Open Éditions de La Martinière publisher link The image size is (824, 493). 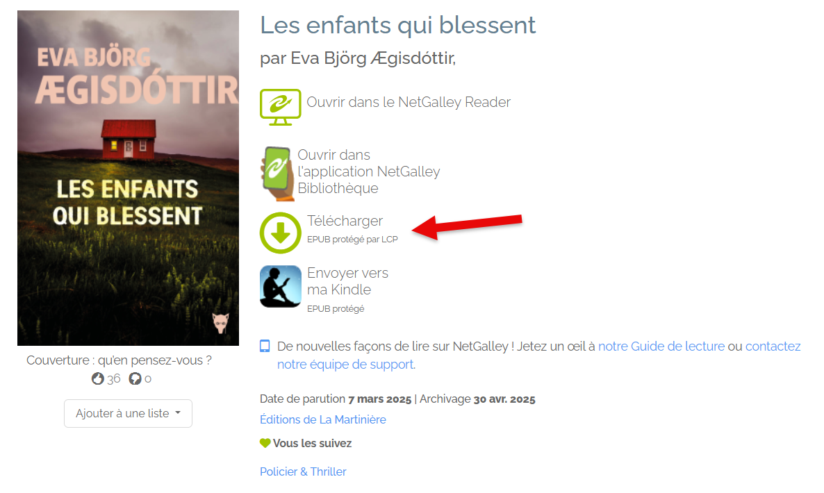pos(322,419)
